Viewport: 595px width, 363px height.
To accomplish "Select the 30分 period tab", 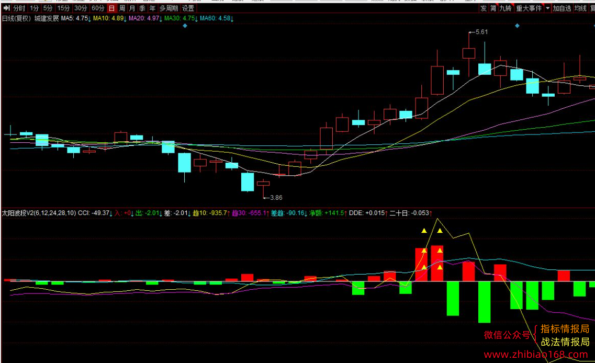I will coord(81,8).
